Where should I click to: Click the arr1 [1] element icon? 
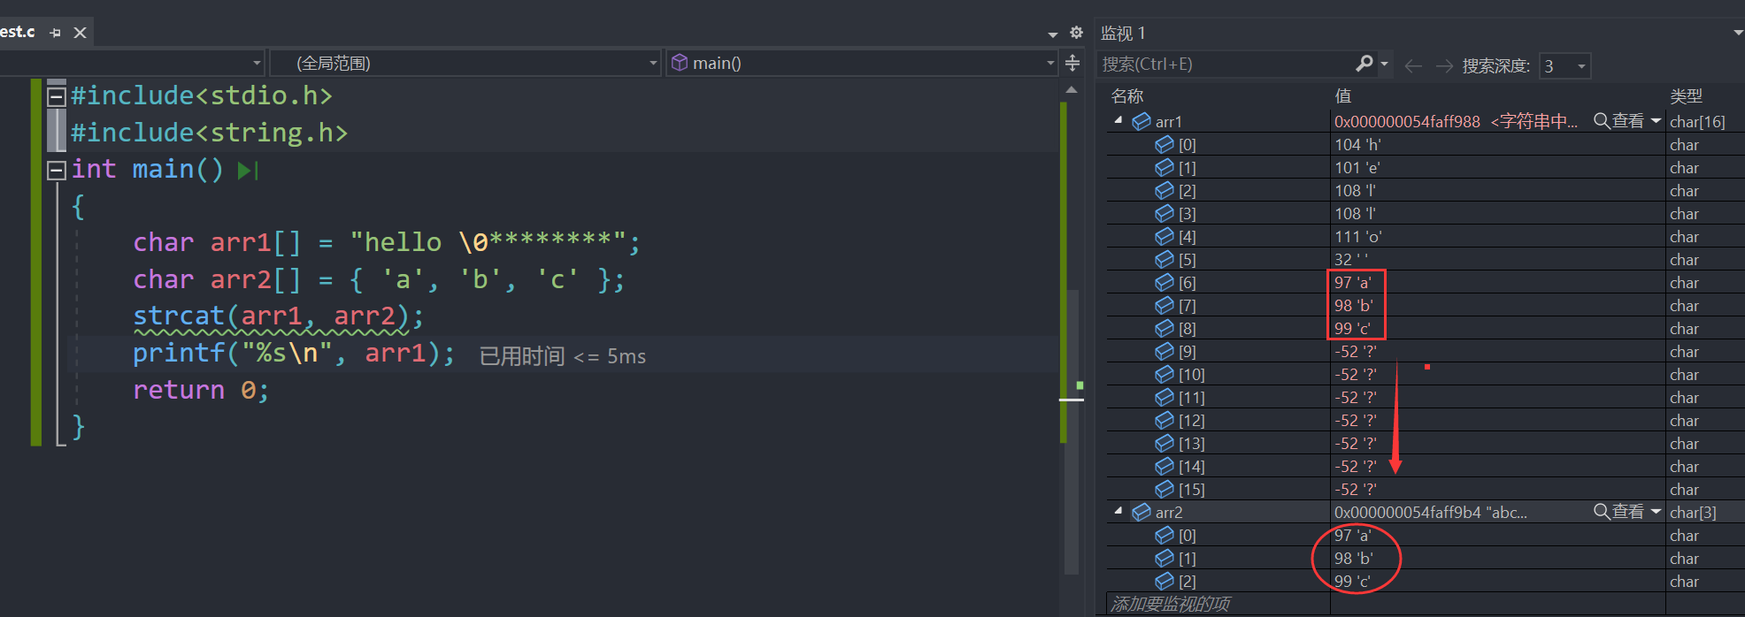click(1165, 167)
